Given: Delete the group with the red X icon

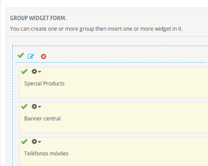Looking at the screenshot, I should (44, 57).
